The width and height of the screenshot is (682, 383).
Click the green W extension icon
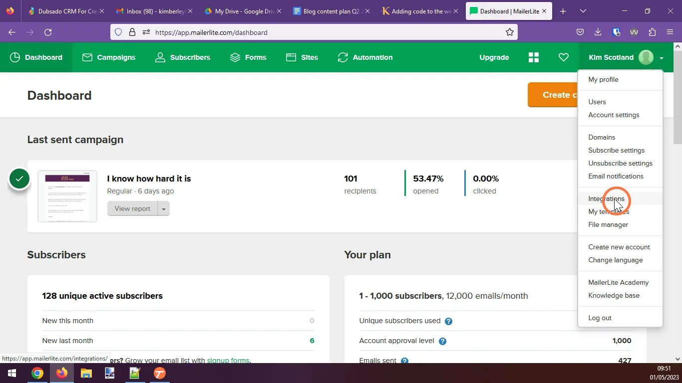[634, 32]
